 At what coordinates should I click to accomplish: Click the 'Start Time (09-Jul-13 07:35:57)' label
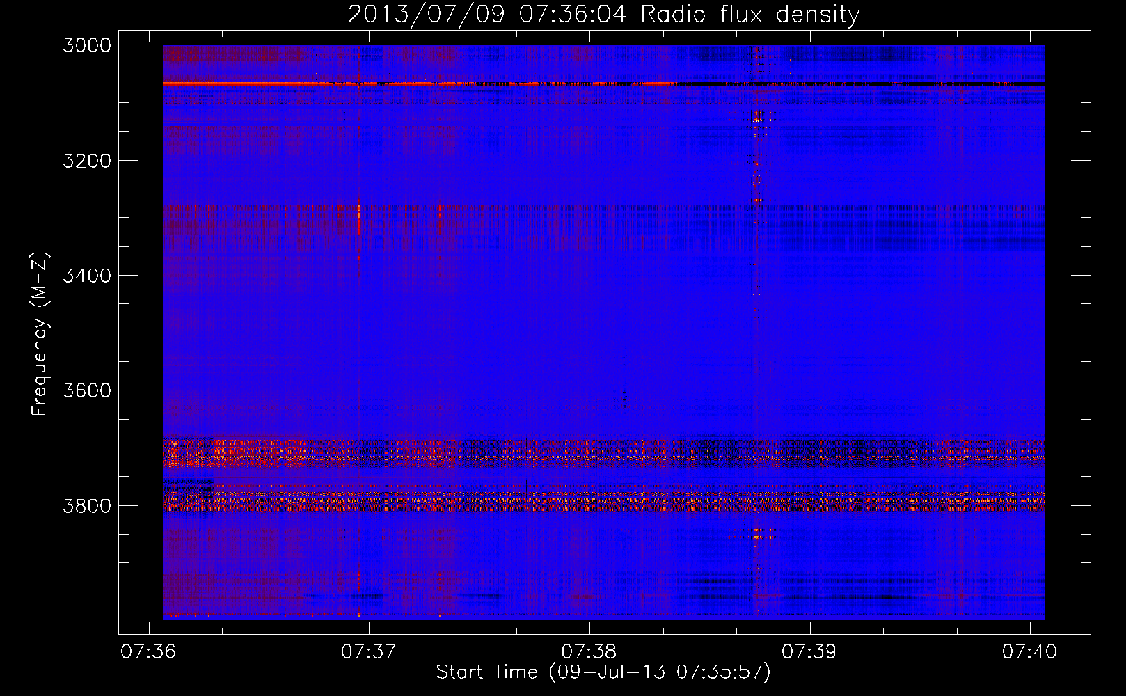(603, 672)
